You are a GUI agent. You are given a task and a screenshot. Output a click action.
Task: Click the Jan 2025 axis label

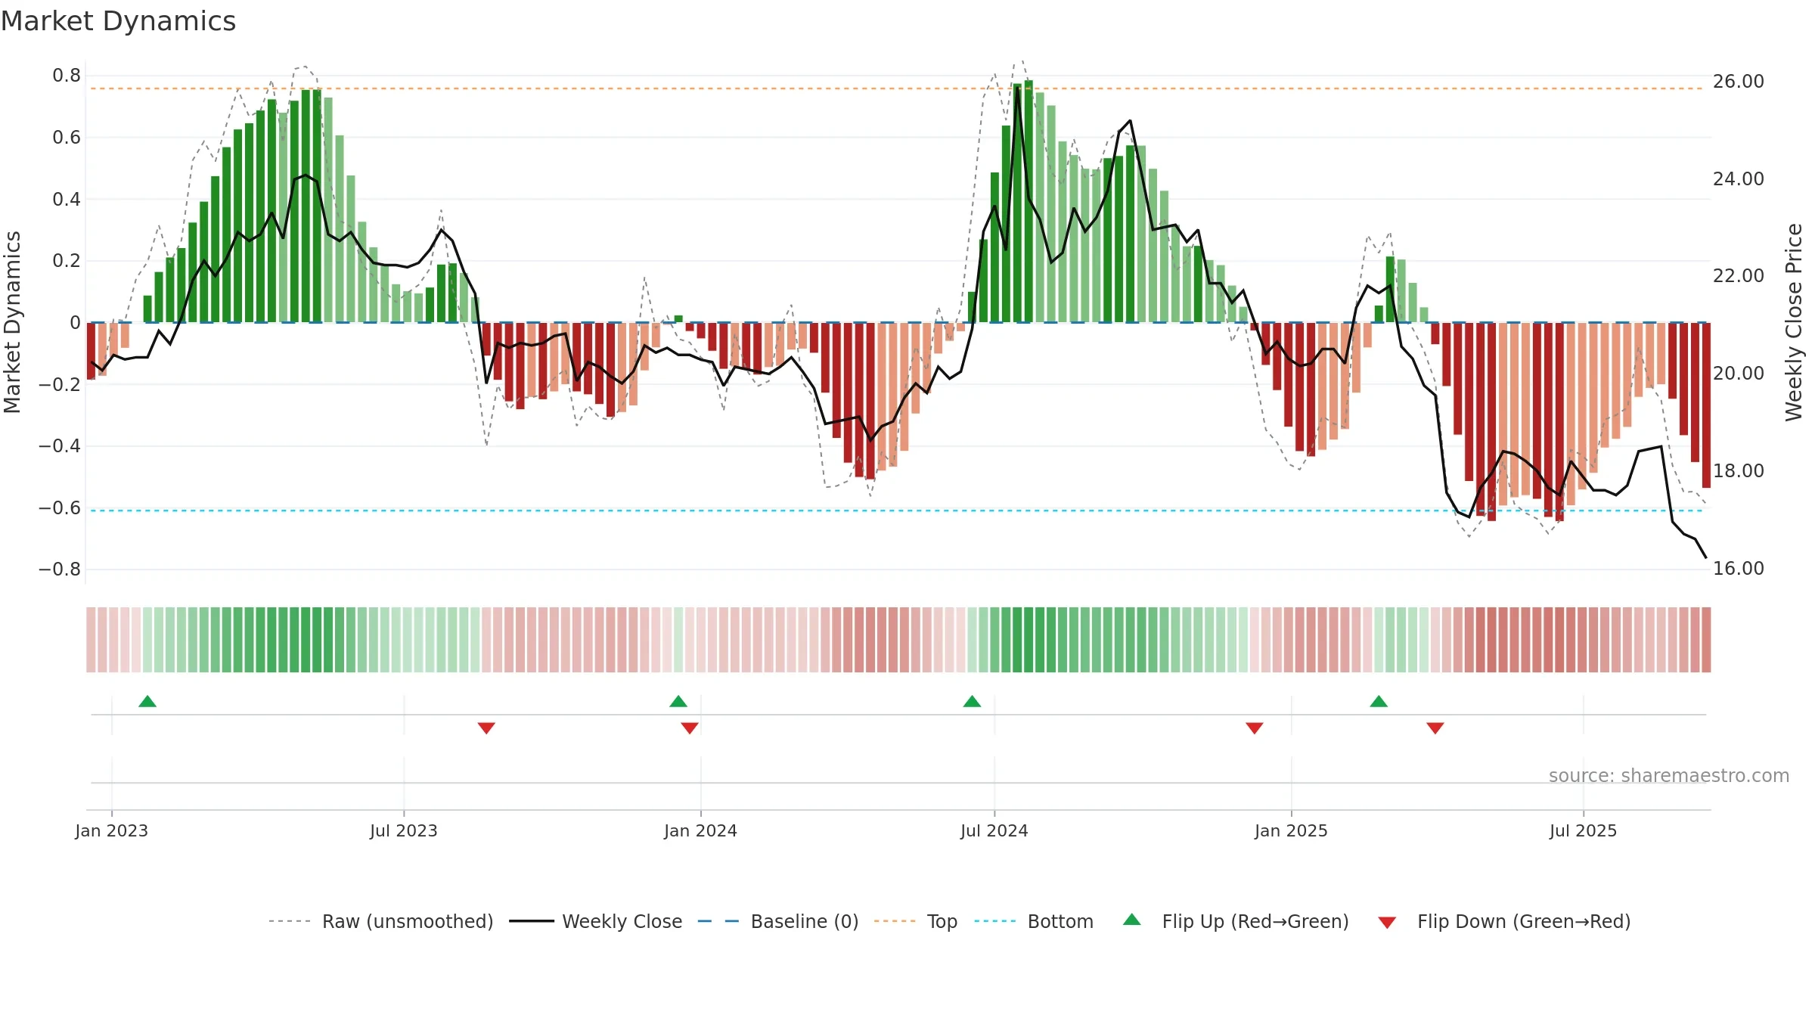tap(1291, 830)
